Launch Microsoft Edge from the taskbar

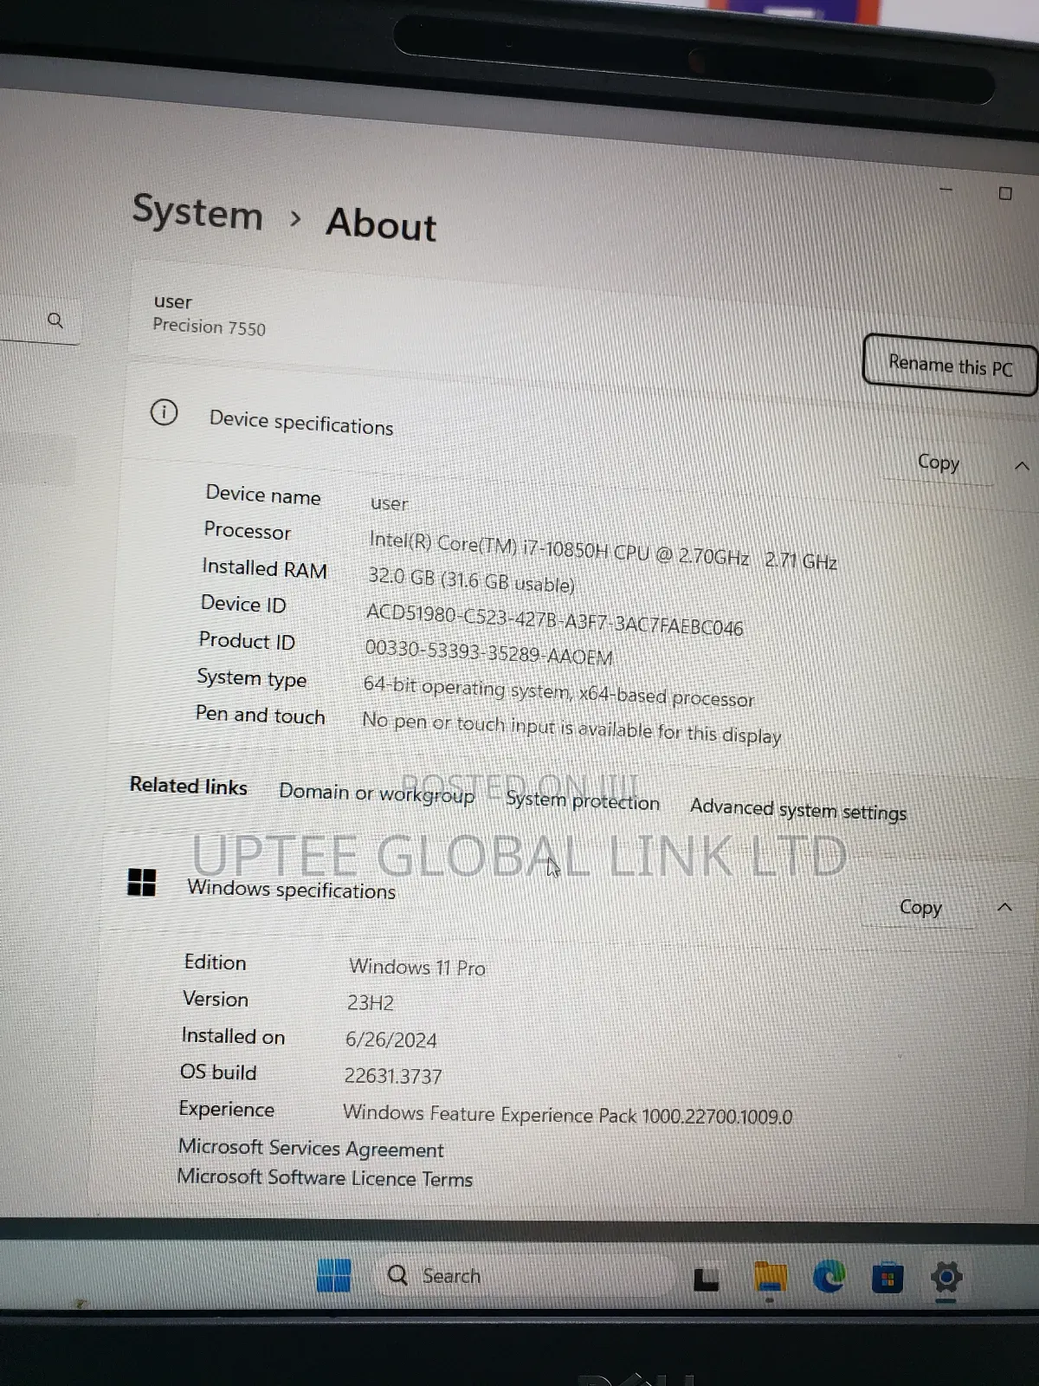click(829, 1278)
